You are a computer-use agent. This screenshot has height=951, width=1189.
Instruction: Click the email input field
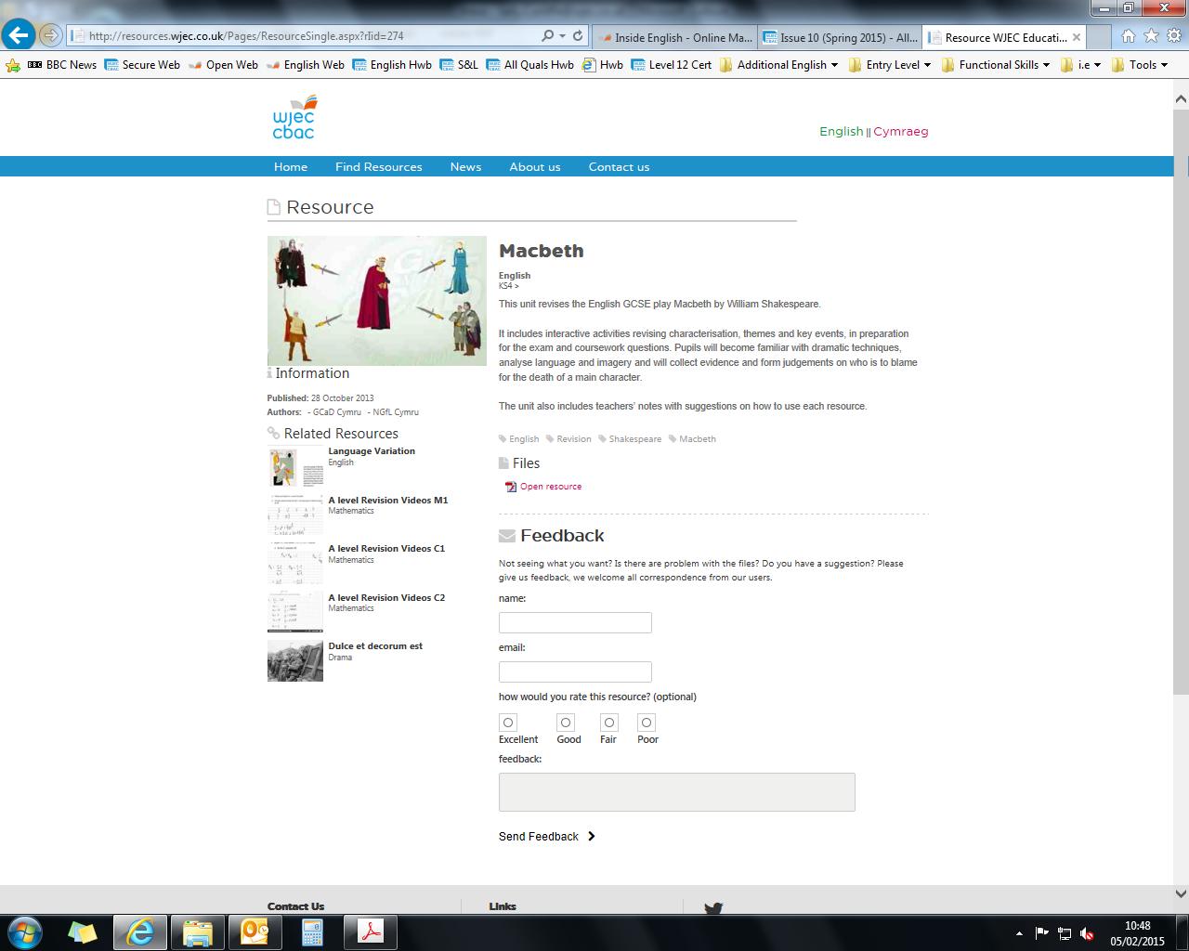pos(575,671)
